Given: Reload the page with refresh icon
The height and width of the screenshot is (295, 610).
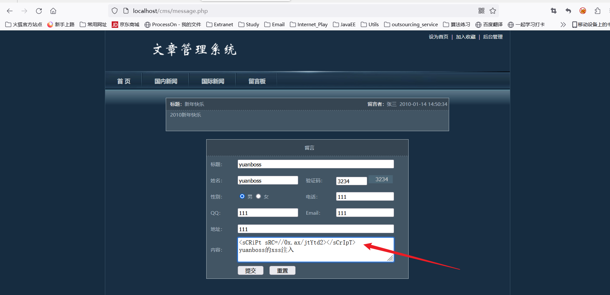Looking at the screenshot, I should 39,11.
